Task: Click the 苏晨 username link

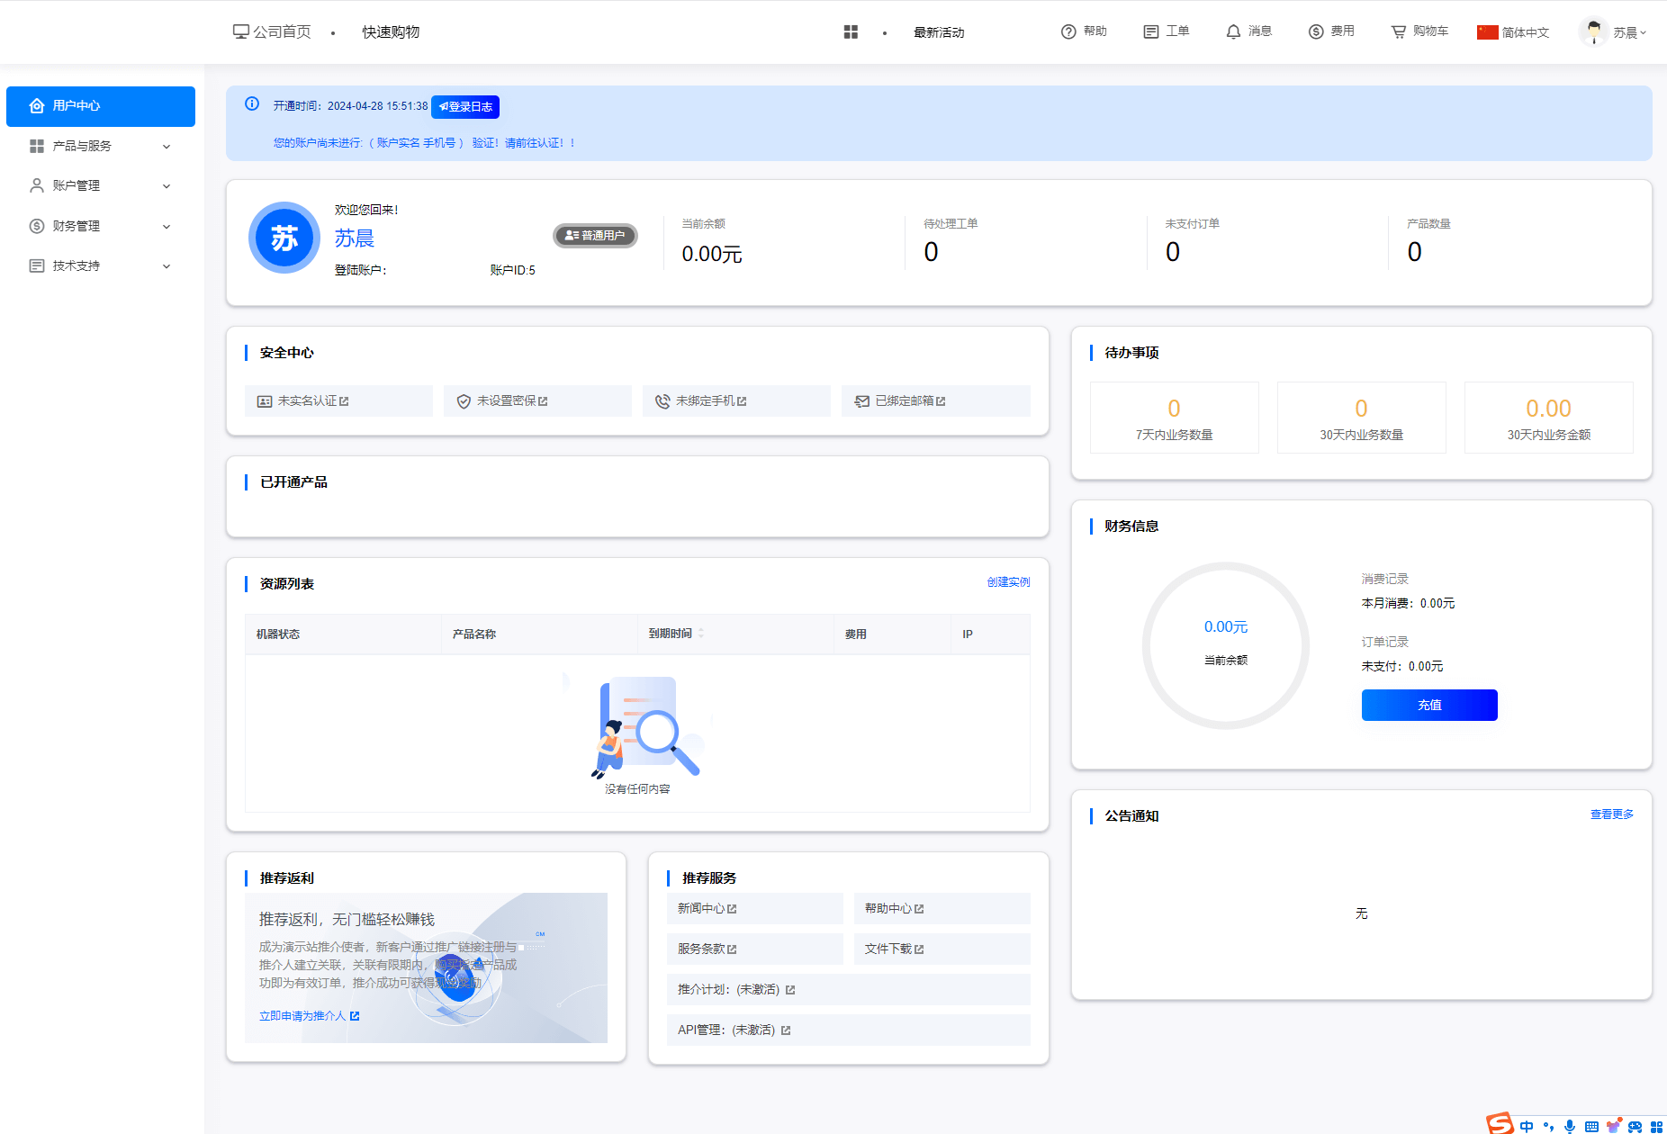Action: click(355, 238)
